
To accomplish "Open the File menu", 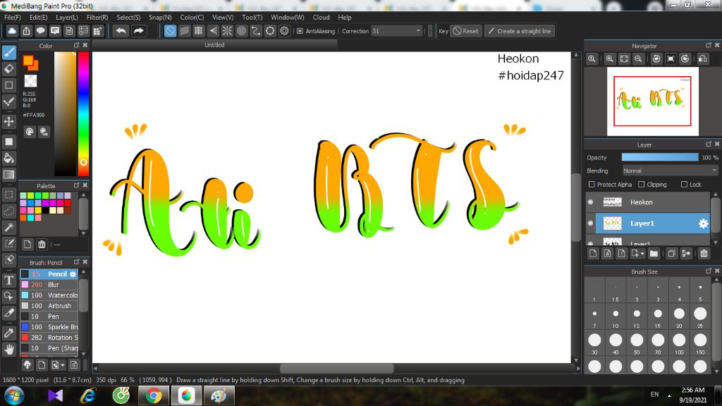I will point(13,18).
